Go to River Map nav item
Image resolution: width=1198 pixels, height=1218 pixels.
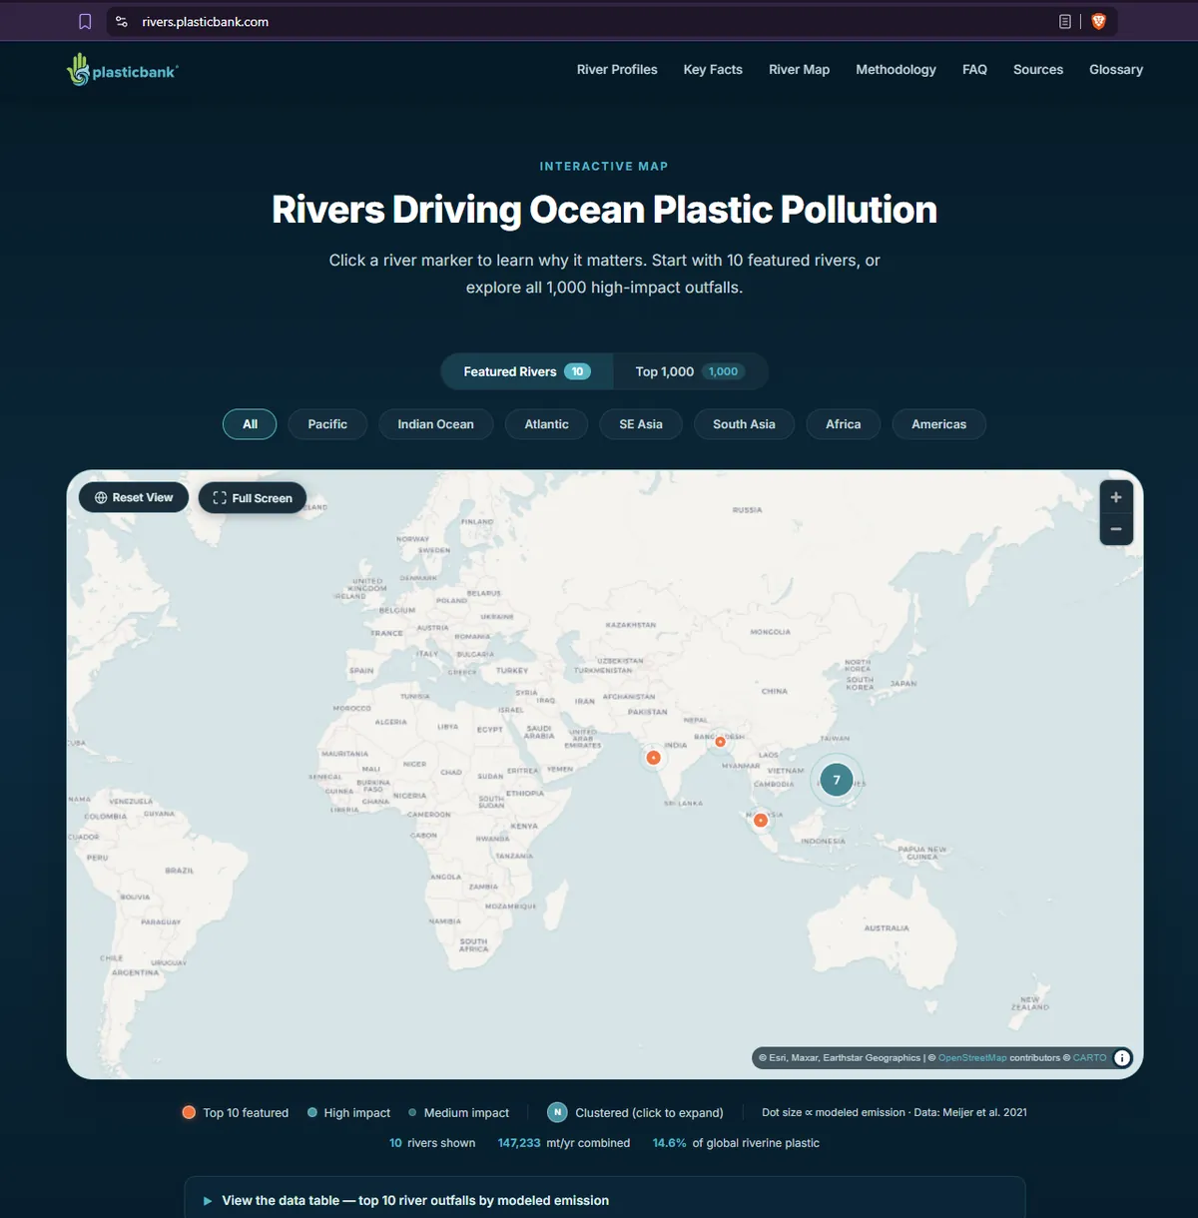click(x=799, y=70)
